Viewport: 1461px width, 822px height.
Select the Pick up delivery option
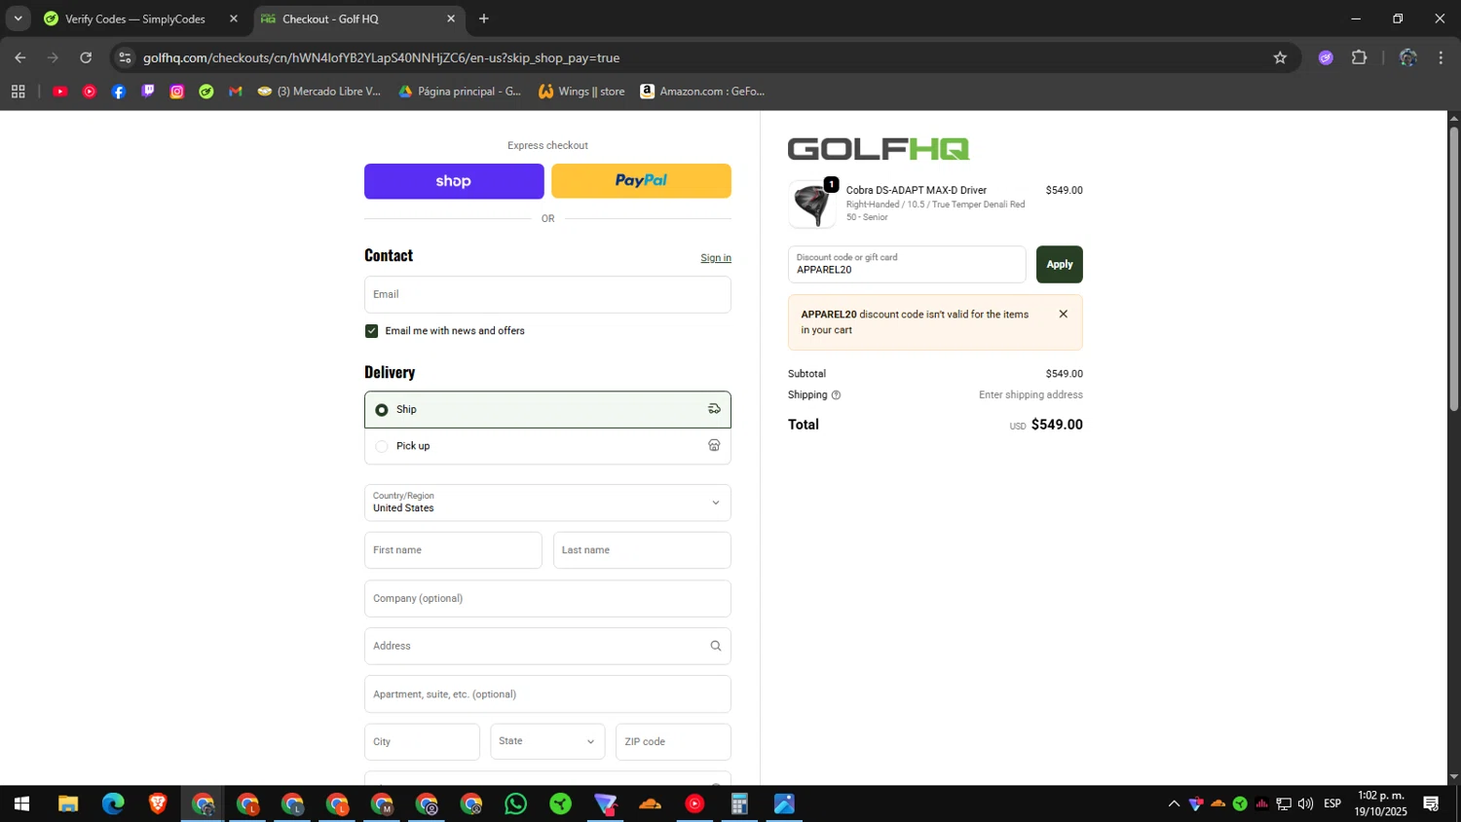tap(547, 446)
